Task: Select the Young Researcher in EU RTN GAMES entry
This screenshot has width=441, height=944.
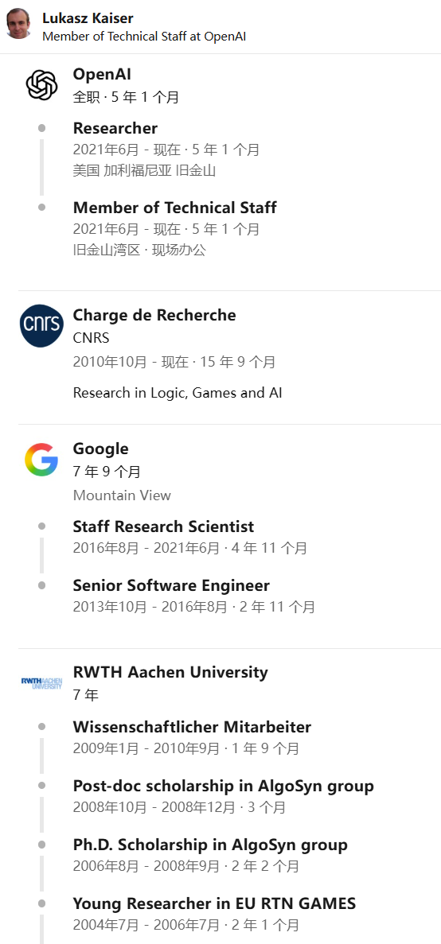Action: (x=214, y=903)
